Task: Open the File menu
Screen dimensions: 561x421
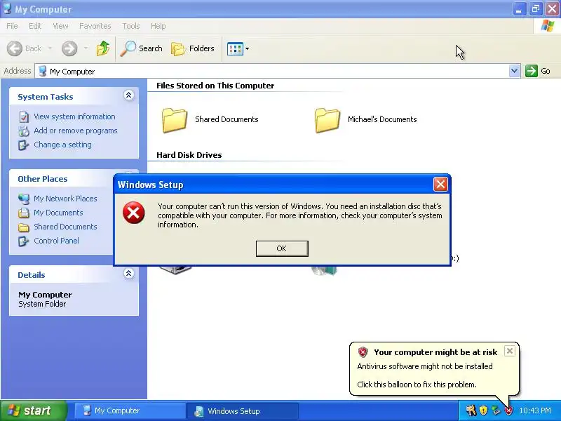Action: [x=12, y=26]
